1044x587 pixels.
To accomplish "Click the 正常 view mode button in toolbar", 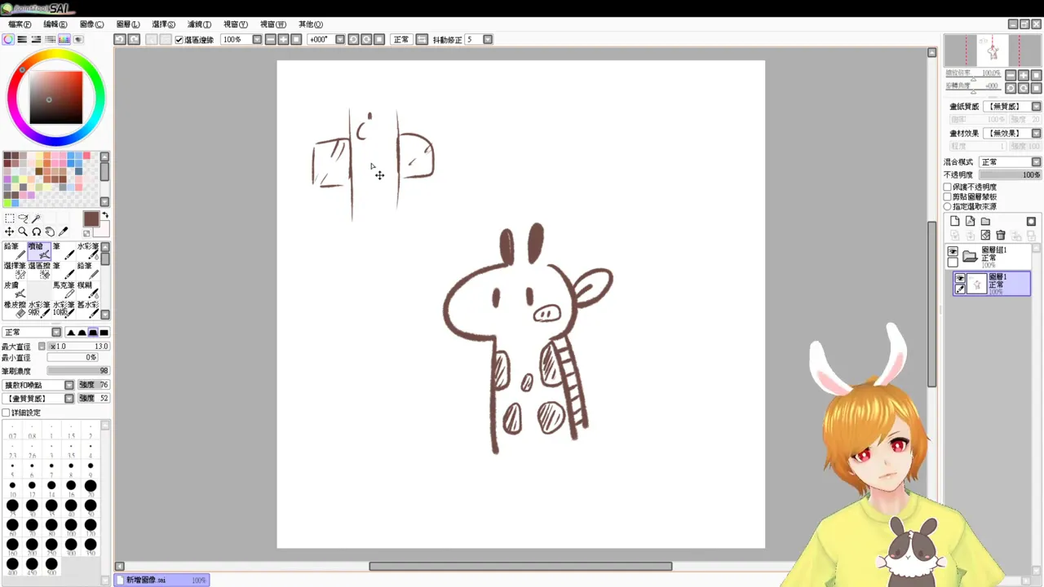I will (401, 39).
